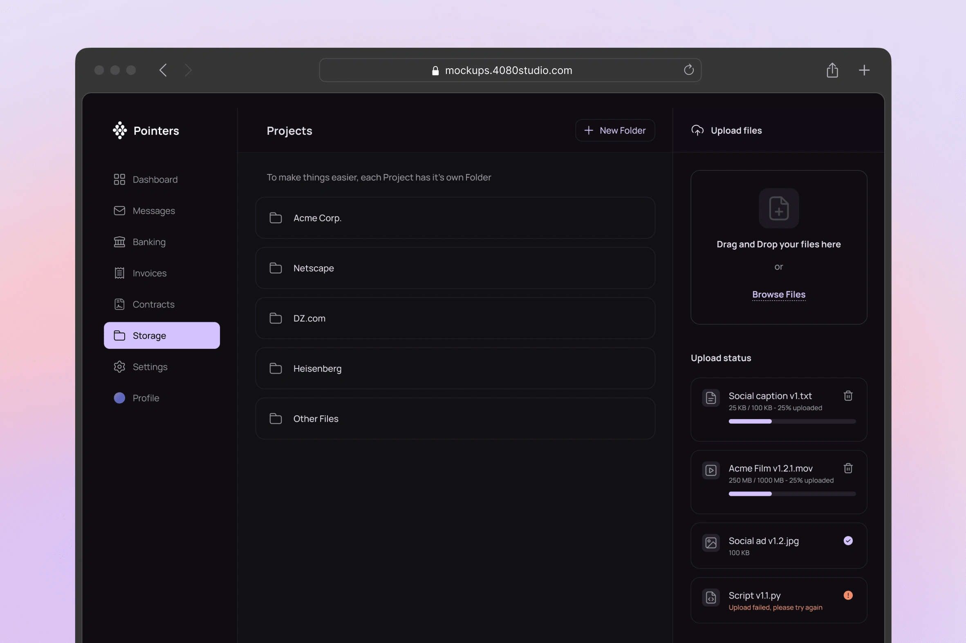Click the mockups.4080studio.com address bar

510,70
